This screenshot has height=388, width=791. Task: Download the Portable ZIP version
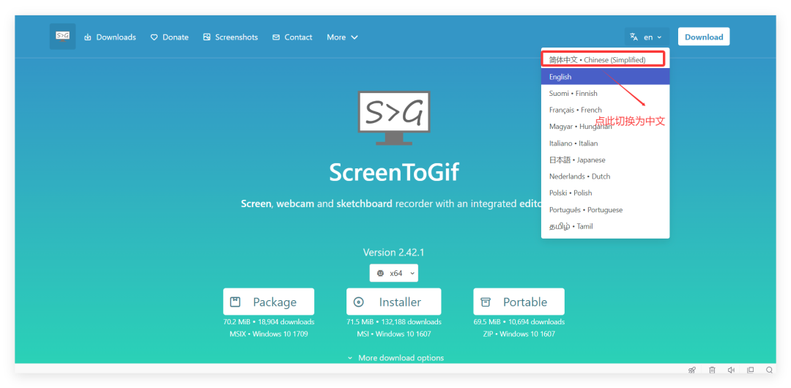pos(519,302)
